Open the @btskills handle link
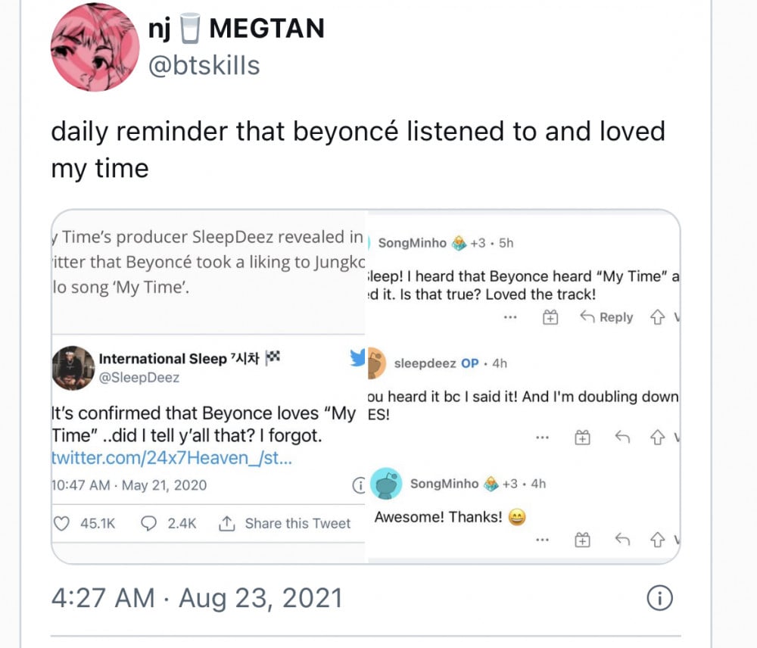Viewport: 757px width, 648px height. pyautogui.click(x=205, y=66)
